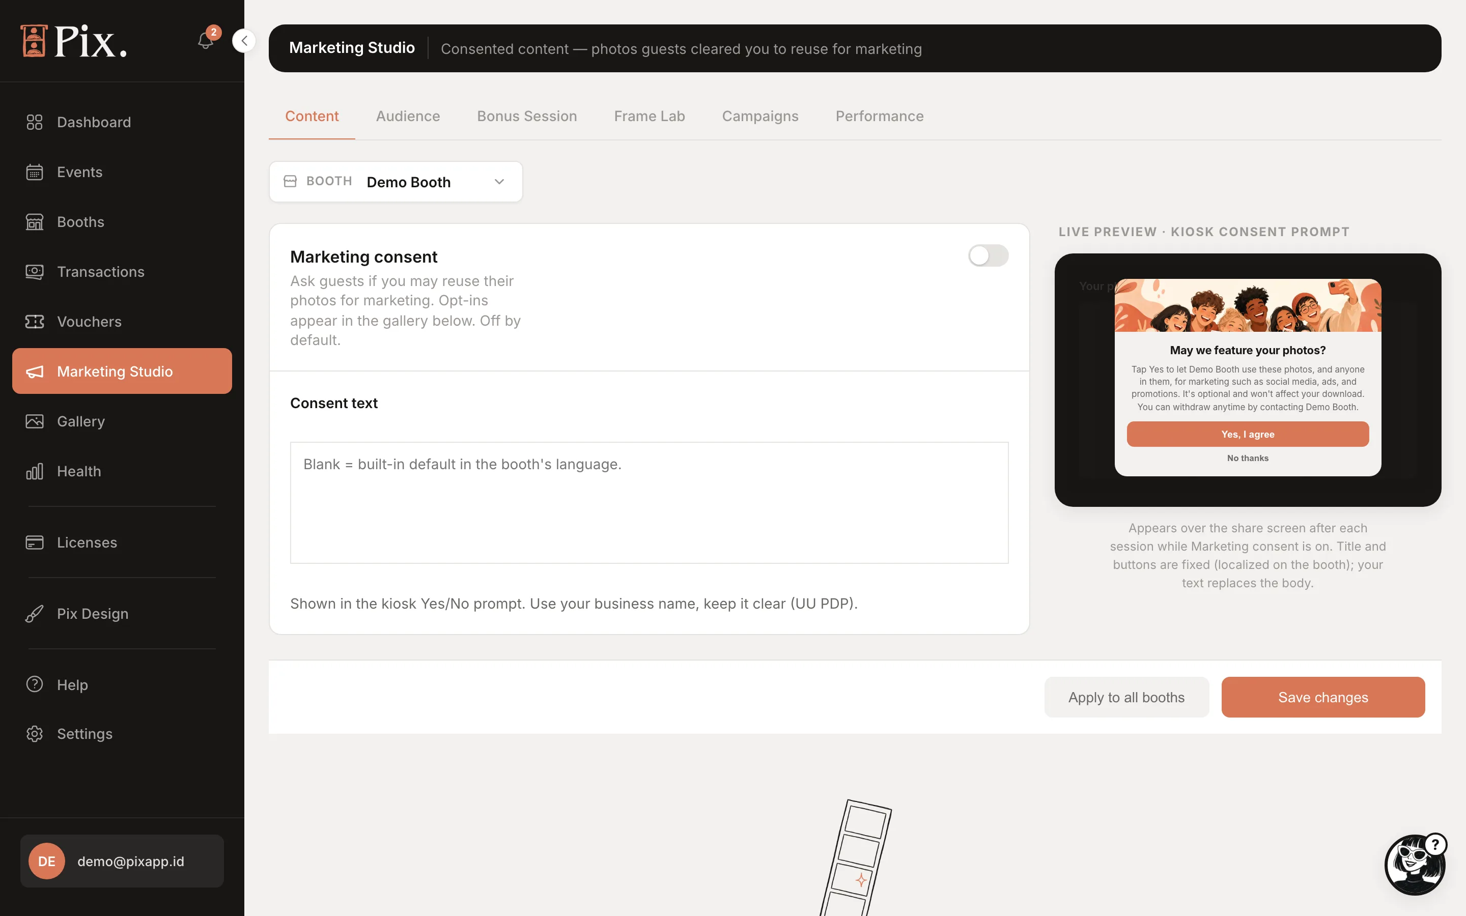
Task: Click the Dashboard grid icon
Action: tap(35, 122)
